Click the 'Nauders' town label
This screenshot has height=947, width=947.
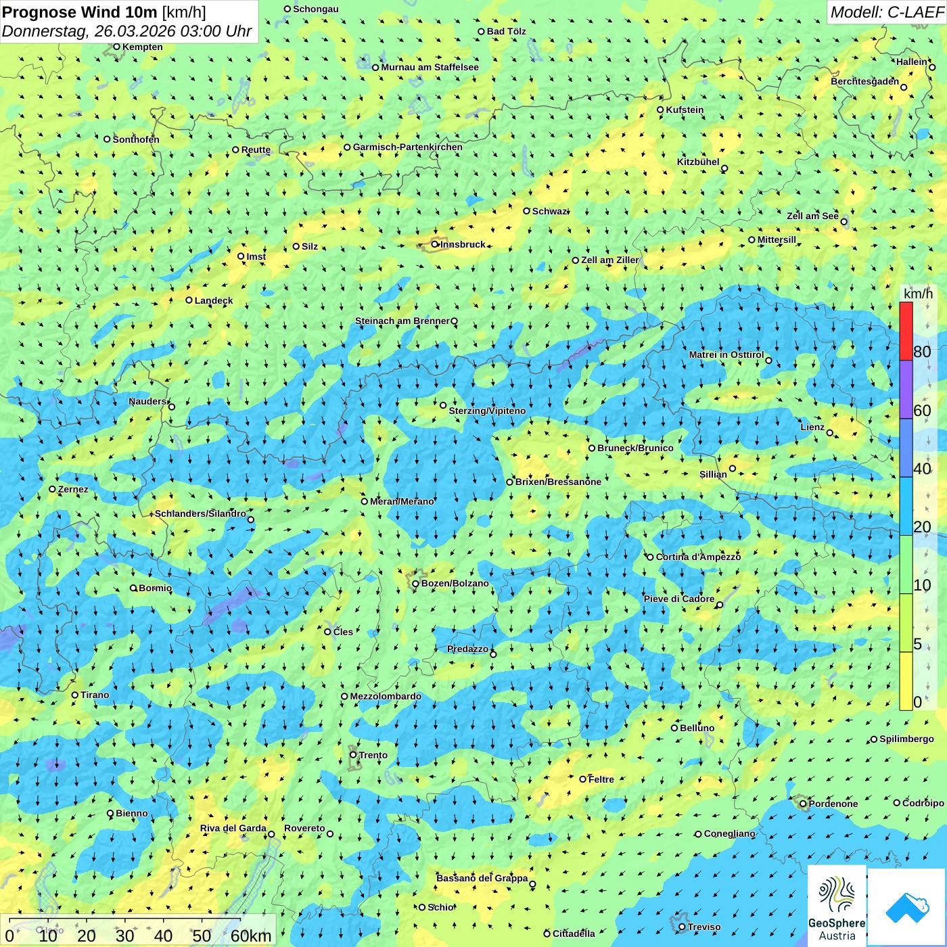click(147, 401)
